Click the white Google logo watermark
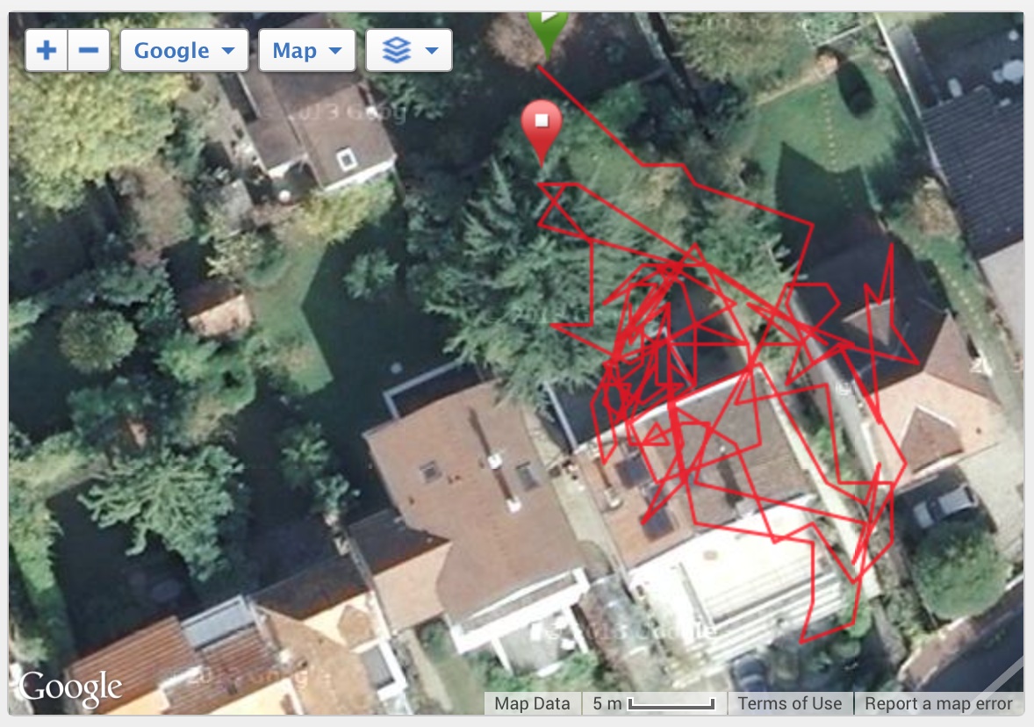The height and width of the screenshot is (727, 1034). coord(70,687)
